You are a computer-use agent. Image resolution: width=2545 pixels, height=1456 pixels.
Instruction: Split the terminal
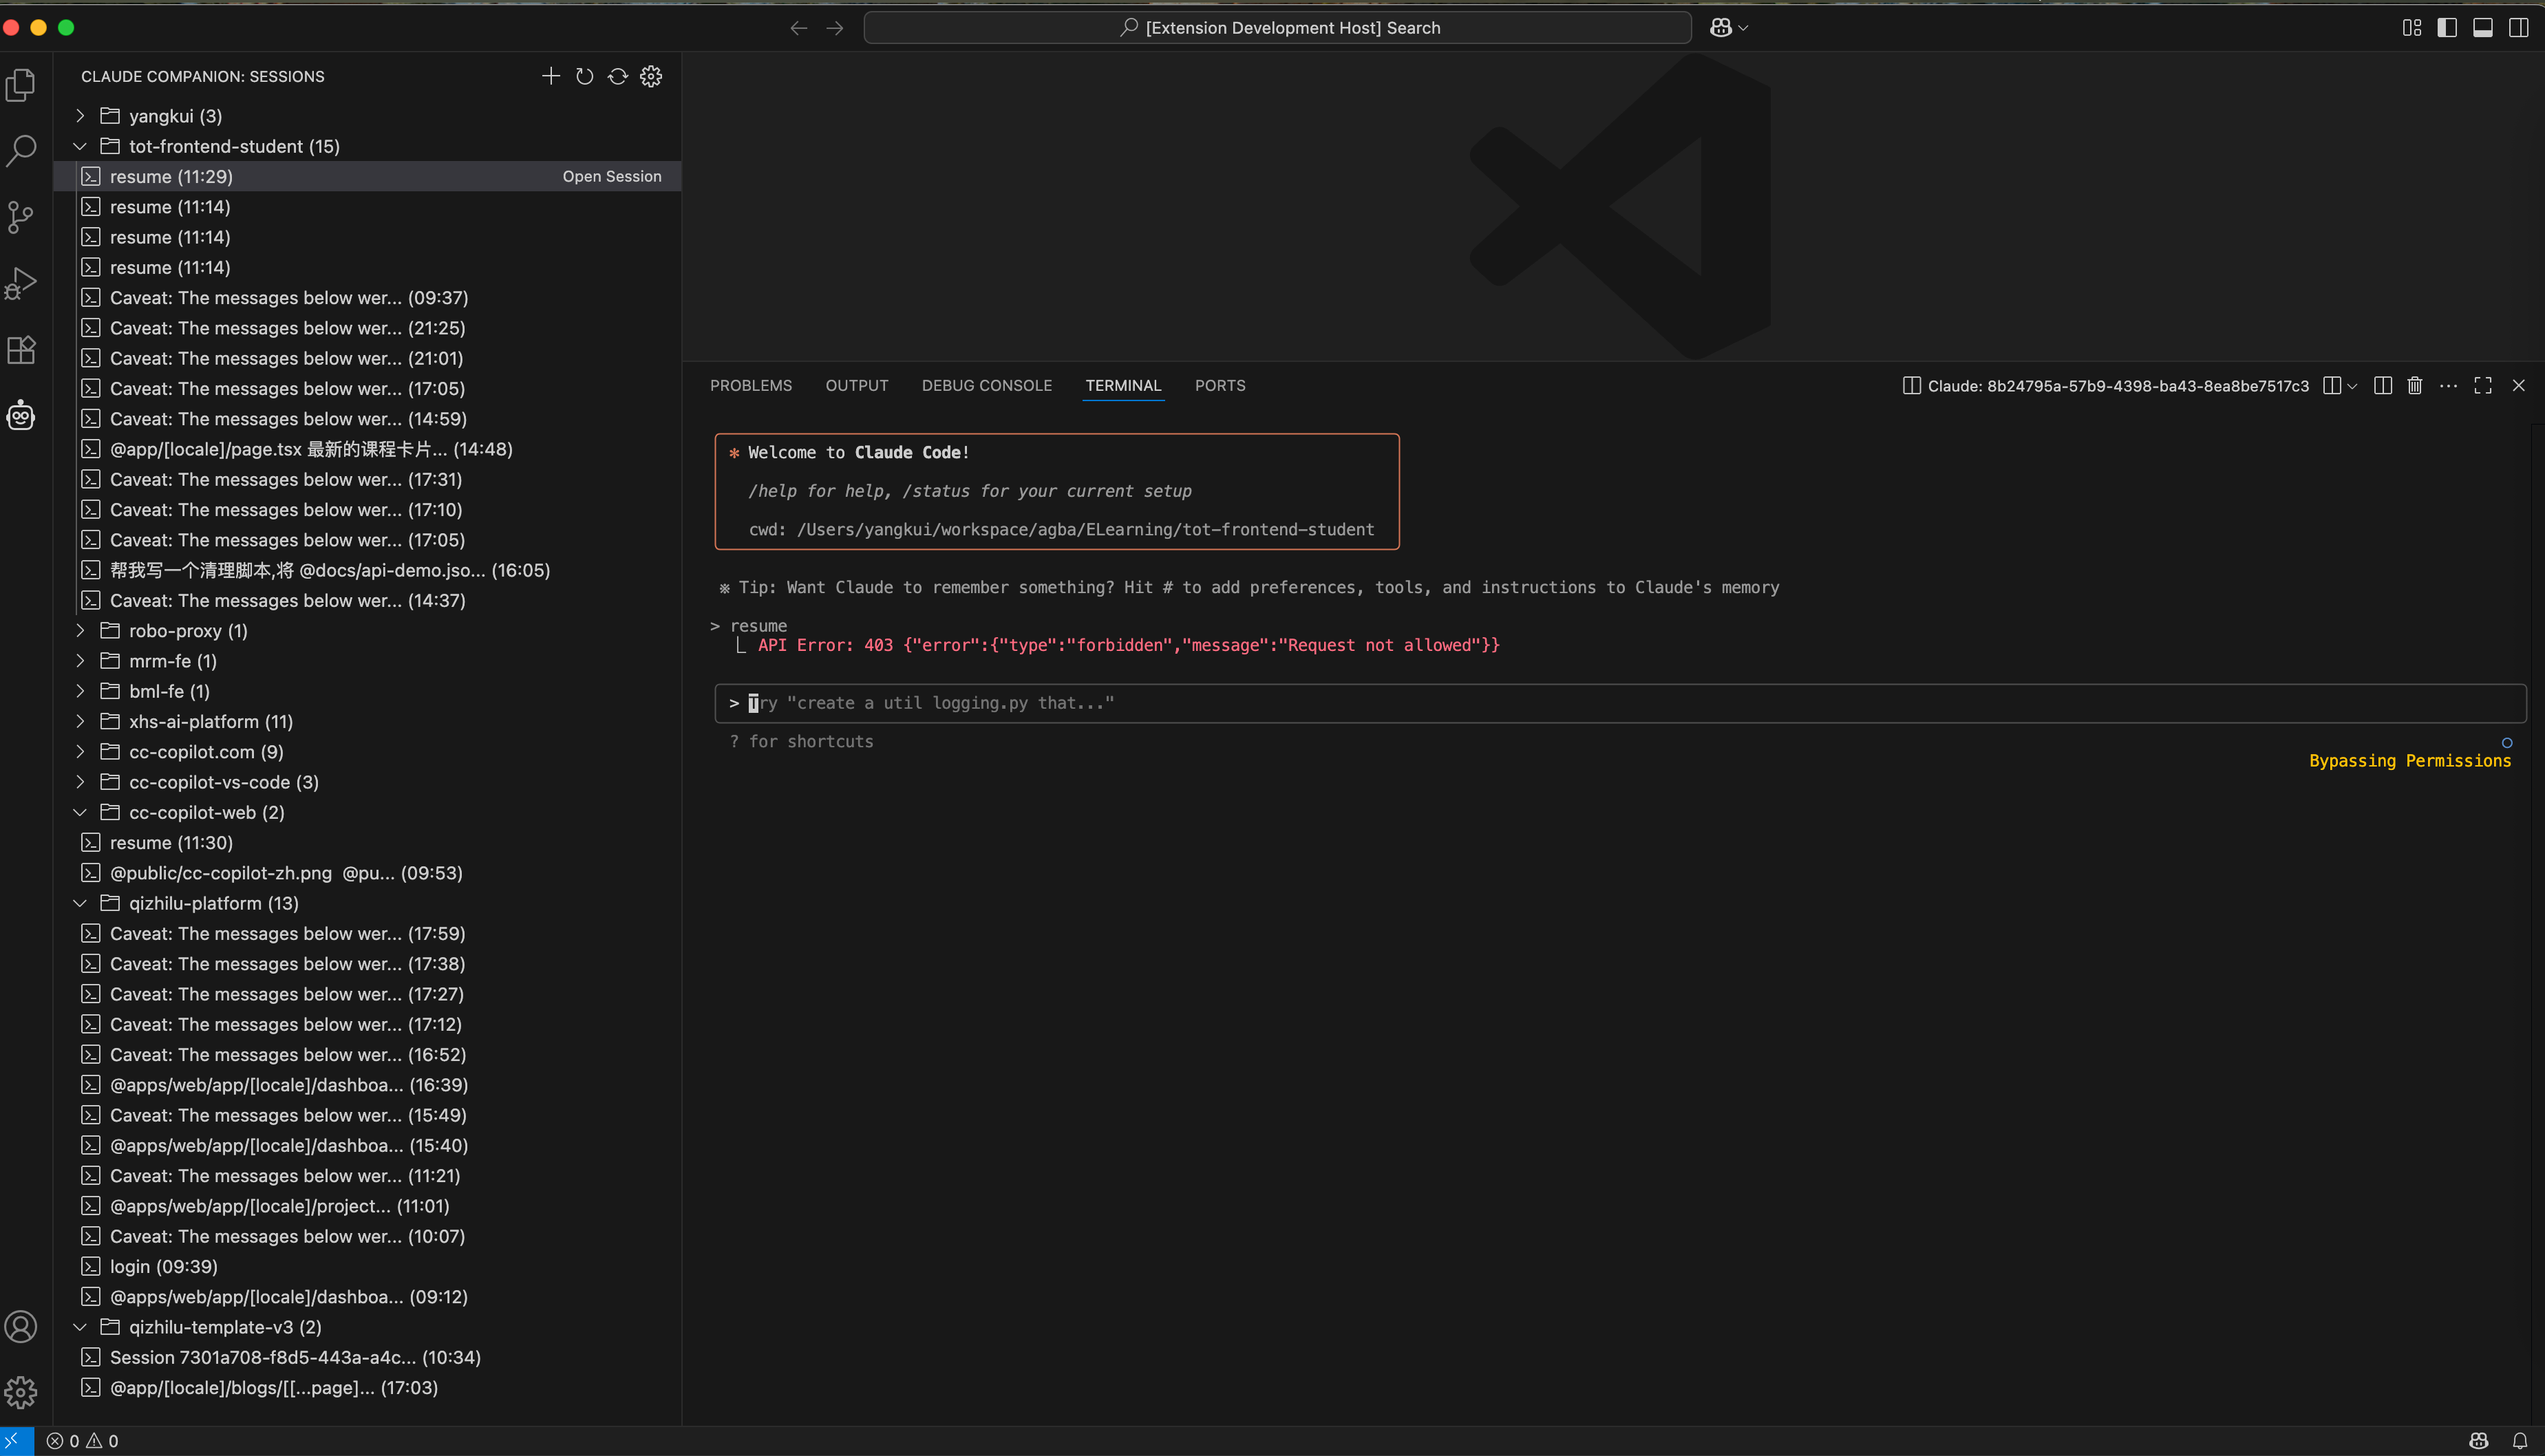[x=2383, y=386]
